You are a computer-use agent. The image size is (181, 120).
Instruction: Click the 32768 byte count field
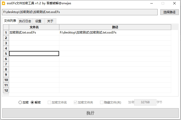coord(145,102)
